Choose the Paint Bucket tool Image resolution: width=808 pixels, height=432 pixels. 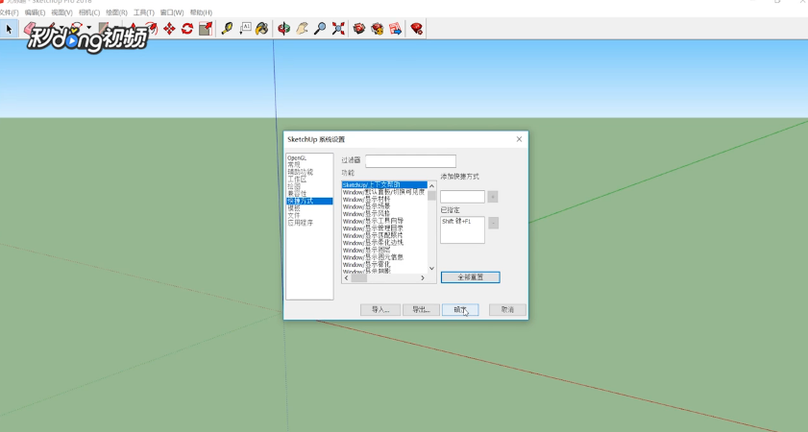coord(262,29)
